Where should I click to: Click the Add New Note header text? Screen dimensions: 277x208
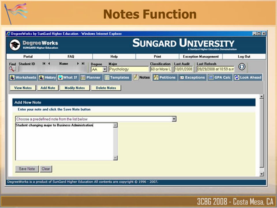[28, 102]
